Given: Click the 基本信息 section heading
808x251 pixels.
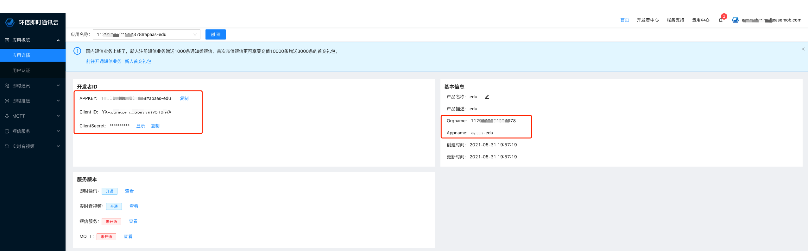Looking at the screenshot, I should (454, 87).
